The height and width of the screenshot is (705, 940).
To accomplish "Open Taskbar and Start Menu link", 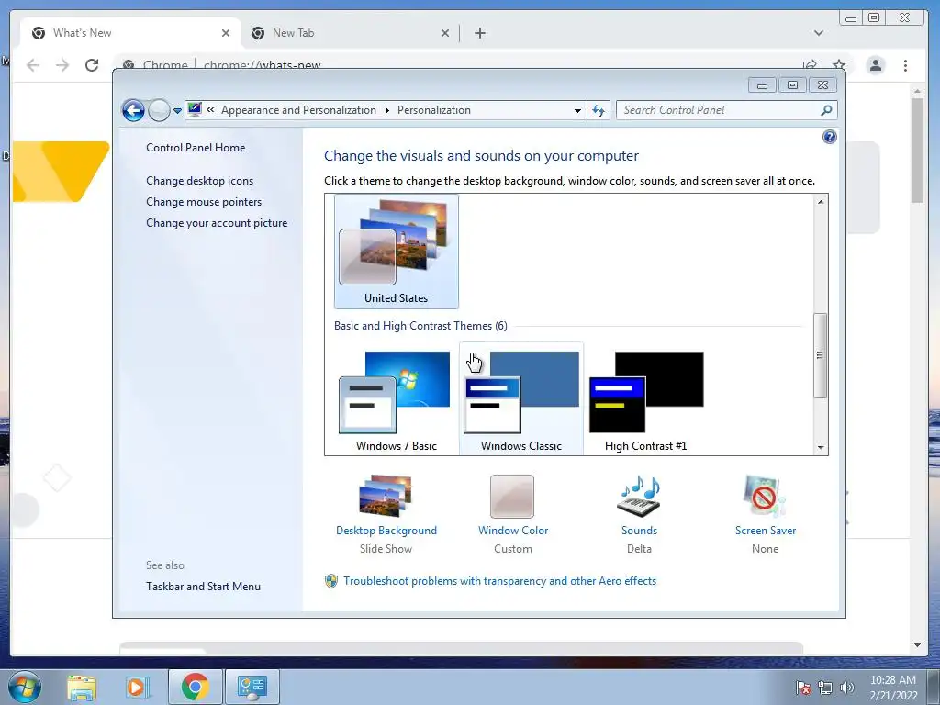I will pos(203,587).
